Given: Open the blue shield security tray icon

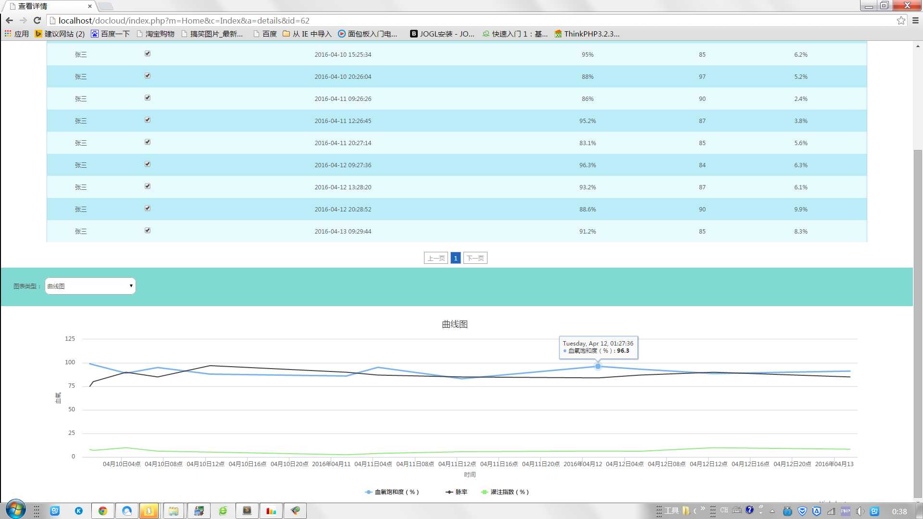Looking at the screenshot, I should 802,511.
